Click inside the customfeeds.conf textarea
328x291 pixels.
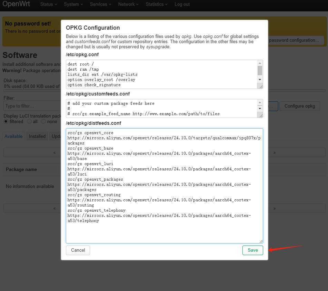point(161,109)
